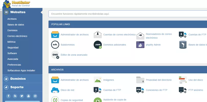This screenshot has width=207, height=102.
Task: Open Softaculous Apps Installer sidebar item
Action: [x=21, y=70]
